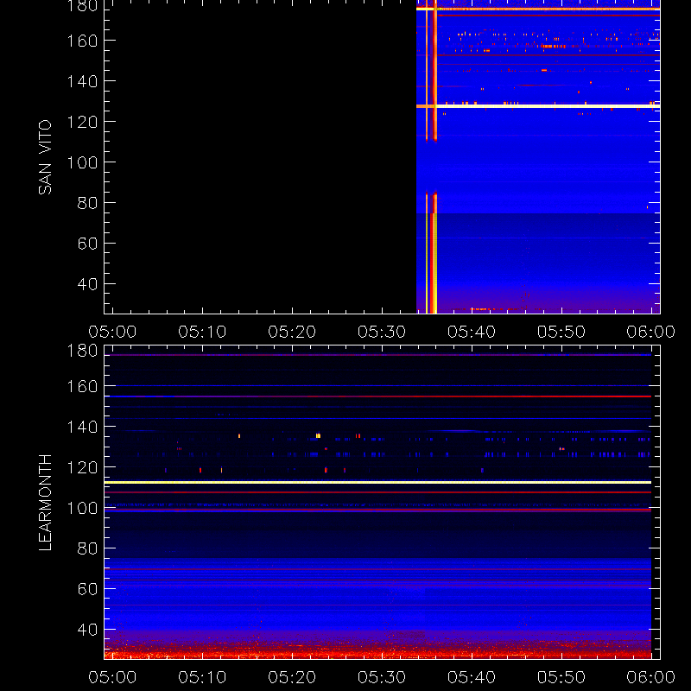Select the 40 tick label on the Learmonth plot
This screenshot has width=691, height=691.
(x=87, y=630)
